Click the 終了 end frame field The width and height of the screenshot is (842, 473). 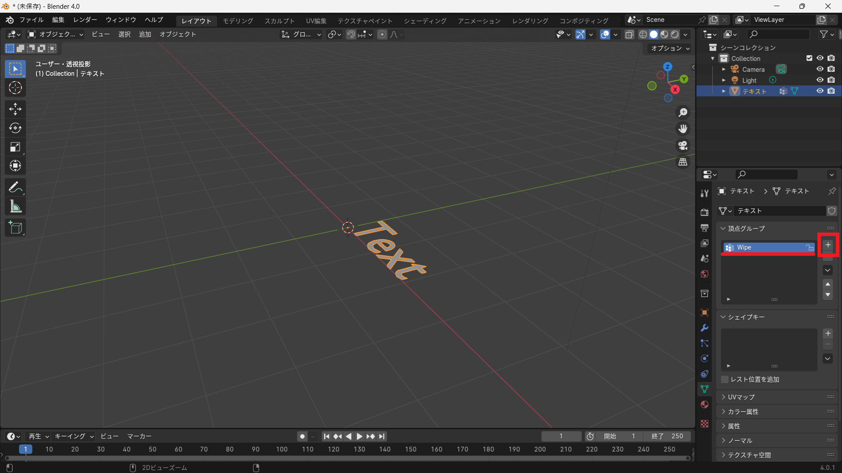point(667,436)
